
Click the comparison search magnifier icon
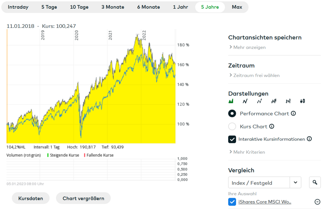pyautogui.click(x=315, y=183)
